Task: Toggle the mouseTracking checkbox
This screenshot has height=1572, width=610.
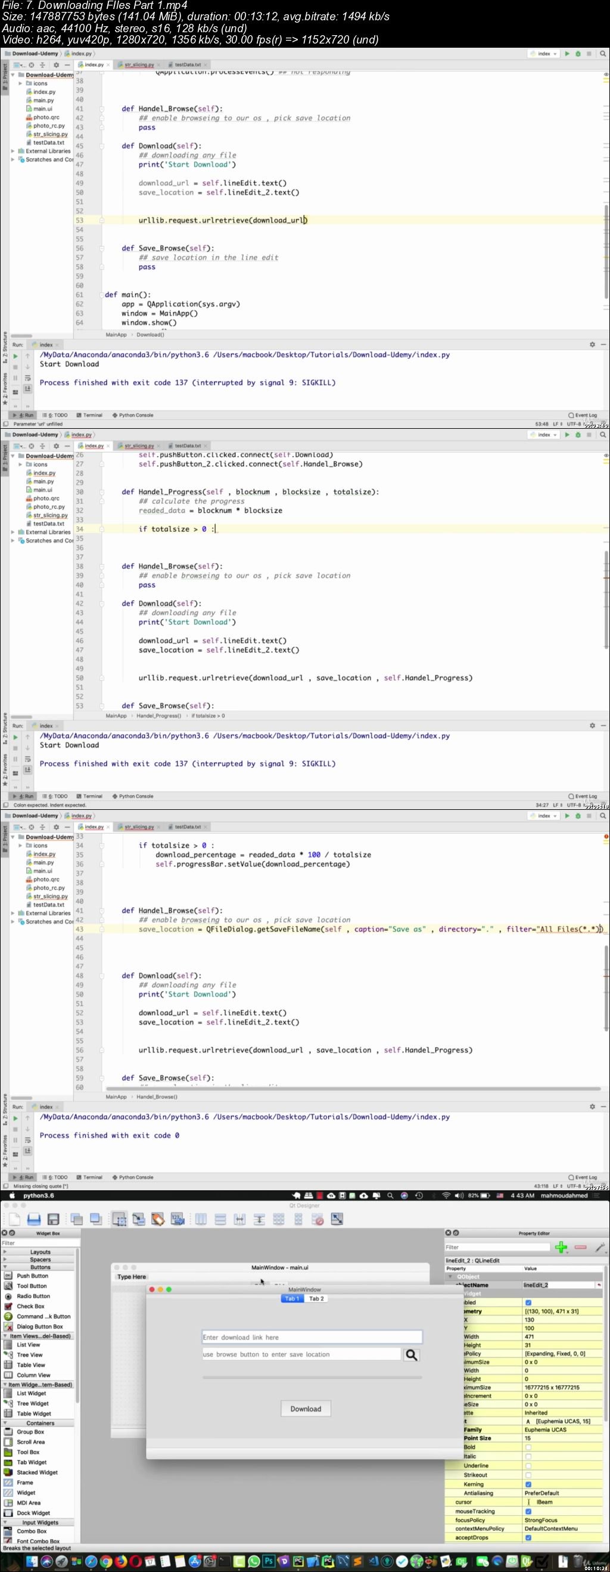Action: click(528, 1511)
